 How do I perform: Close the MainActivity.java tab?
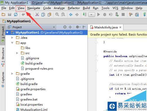tap(120, 28)
